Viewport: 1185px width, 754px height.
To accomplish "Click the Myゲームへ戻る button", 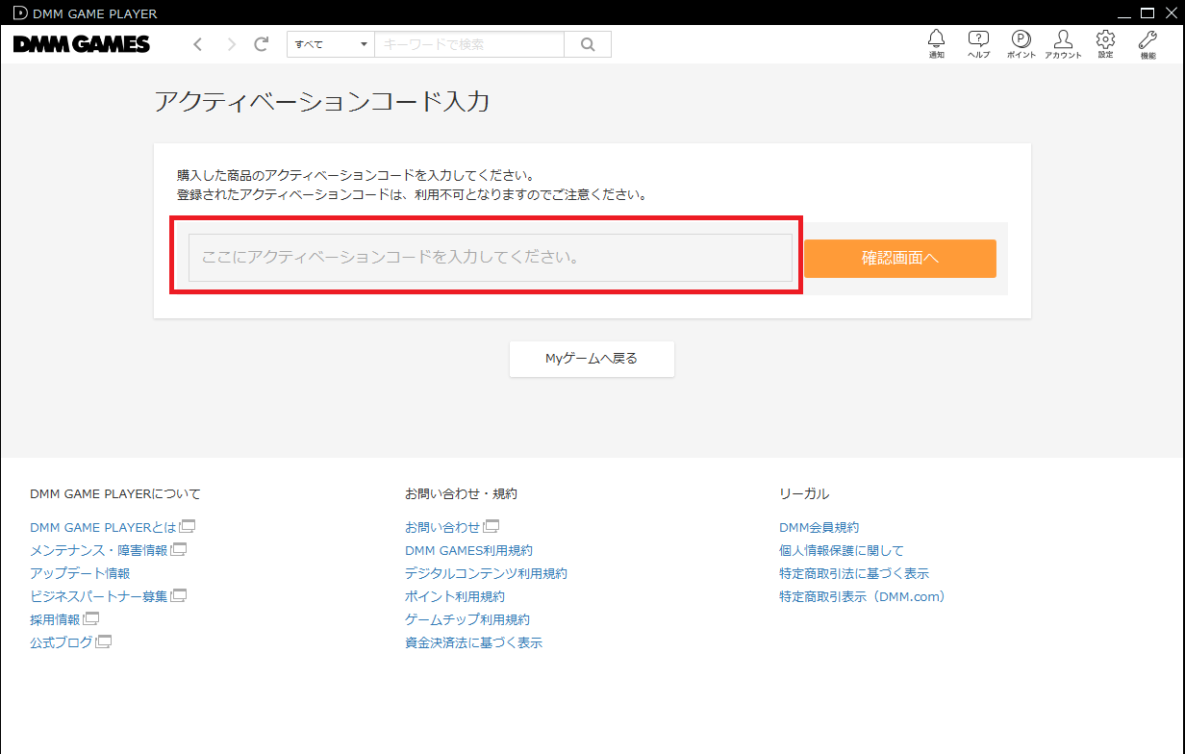I will point(592,359).
